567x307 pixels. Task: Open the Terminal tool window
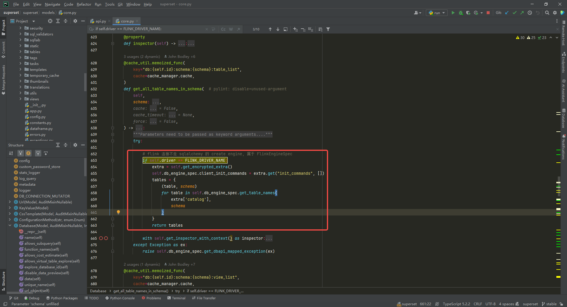tap(176, 298)
